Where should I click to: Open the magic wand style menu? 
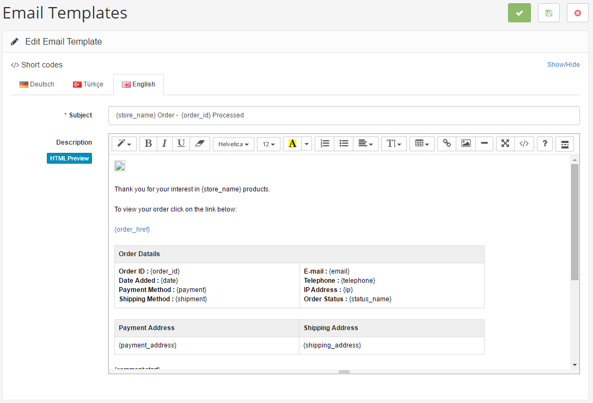tap(124, 144)
